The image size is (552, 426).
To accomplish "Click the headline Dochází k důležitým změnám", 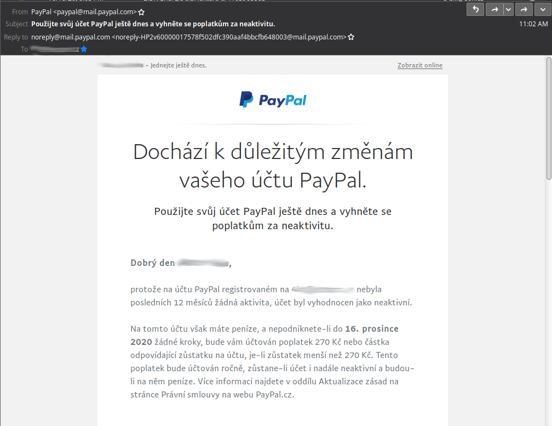I will (x=273, y=152).
